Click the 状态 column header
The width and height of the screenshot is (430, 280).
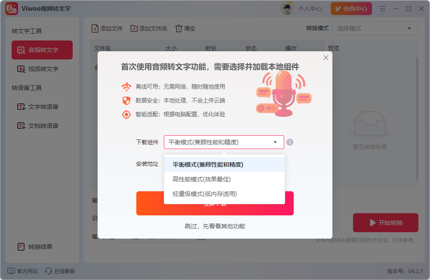point(251,48)
